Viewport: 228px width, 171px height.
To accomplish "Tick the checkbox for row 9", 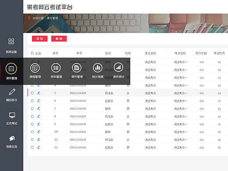I will (32, 124).
